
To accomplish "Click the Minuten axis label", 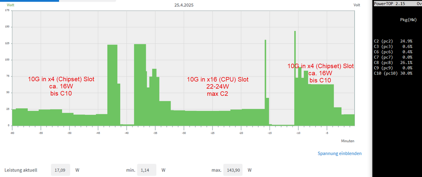I will pos(347,141).
